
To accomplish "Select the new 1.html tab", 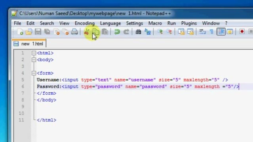I will click(29, 43).
